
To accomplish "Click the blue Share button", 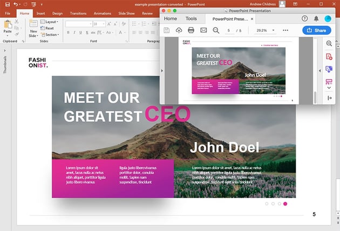I will point(316,30).
